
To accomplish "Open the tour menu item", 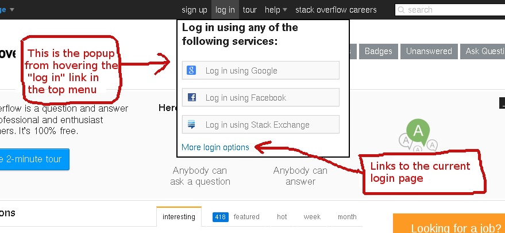I will click(x=249, y=10).
